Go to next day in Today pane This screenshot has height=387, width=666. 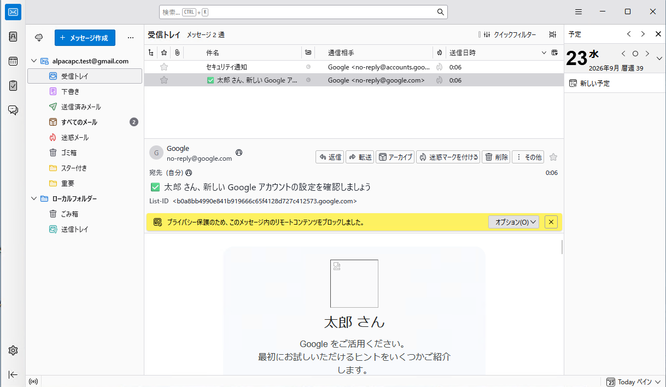tap(647, 54)
